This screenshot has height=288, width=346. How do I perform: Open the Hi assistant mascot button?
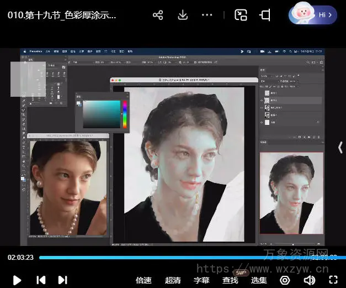point(313,15)
